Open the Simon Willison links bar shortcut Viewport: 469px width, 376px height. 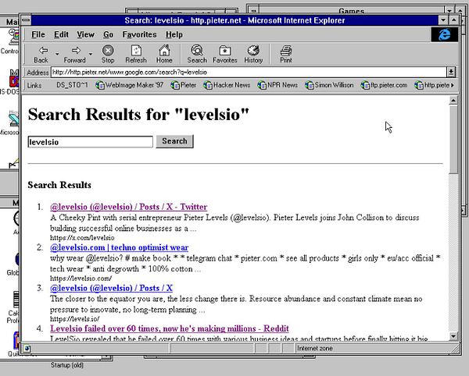[x=329, y=85]
